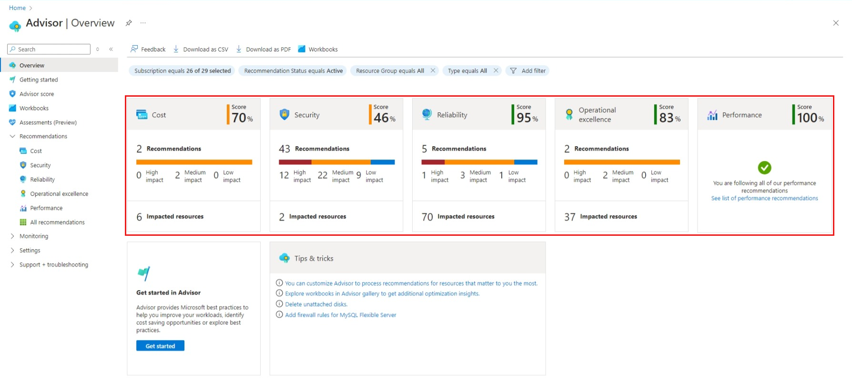Viewport: 852px width, 383px height.
Task: Expand the Settings section
Action: (12, 251)
